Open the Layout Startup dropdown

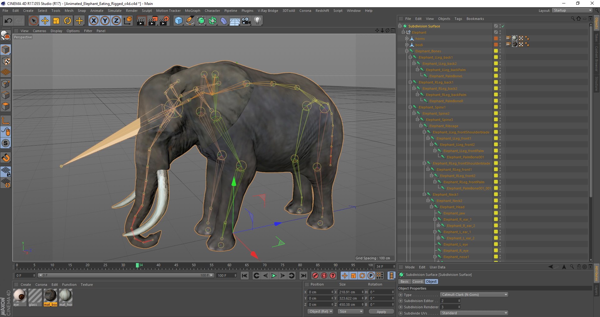tap(572, 11)
